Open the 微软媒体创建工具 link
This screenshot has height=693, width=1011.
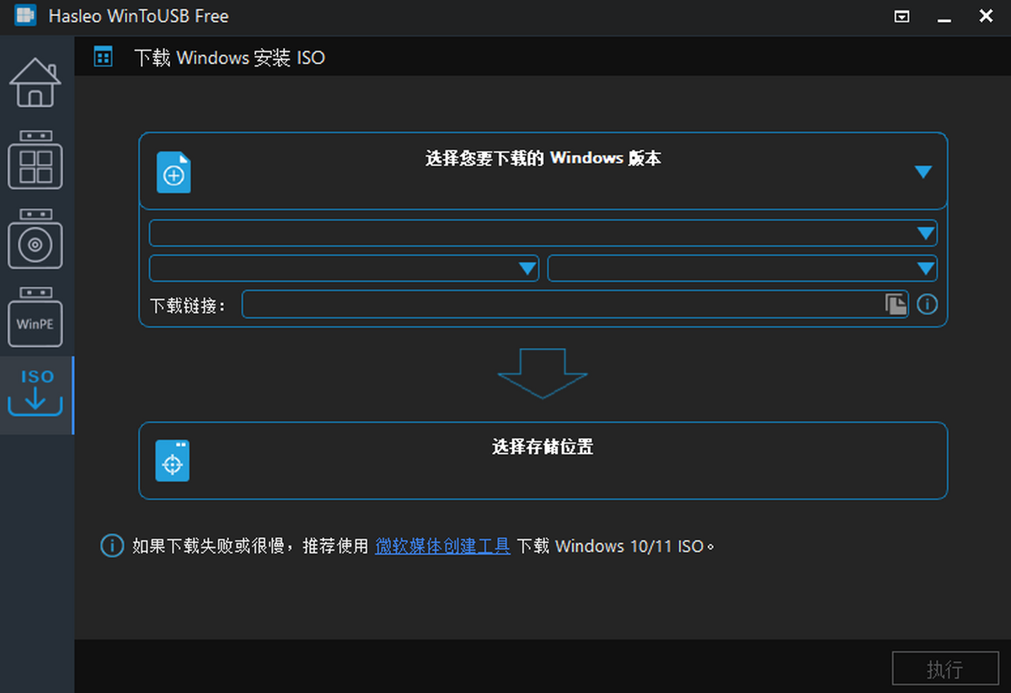pos(442,546)
